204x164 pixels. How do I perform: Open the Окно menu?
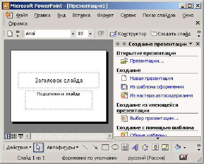point(188,15)
